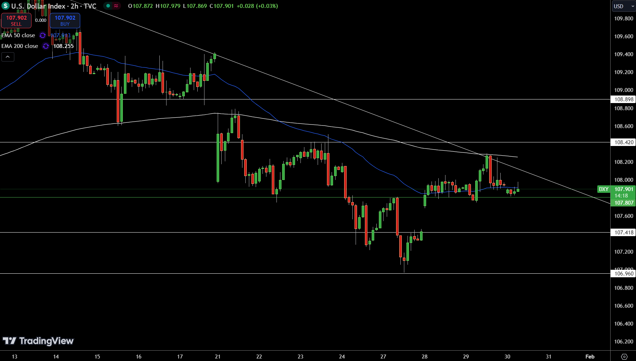
Task: Click the 107.600 price axis tick
Action: [x=623, y=216]
